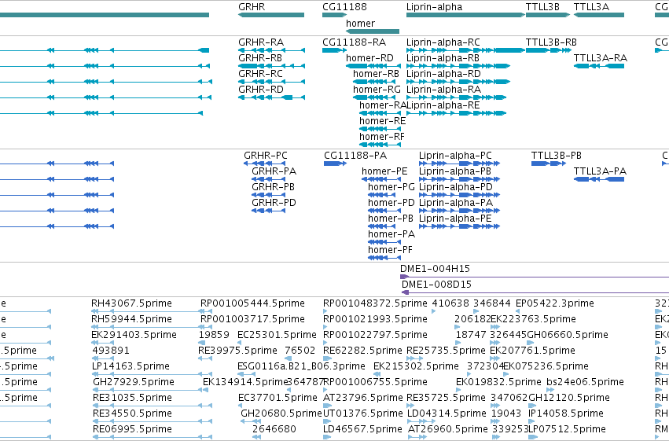The image size is (669, 441).
Task: Select the homer-PE protein
Action: pyautogui.click(x=380, y=179)
